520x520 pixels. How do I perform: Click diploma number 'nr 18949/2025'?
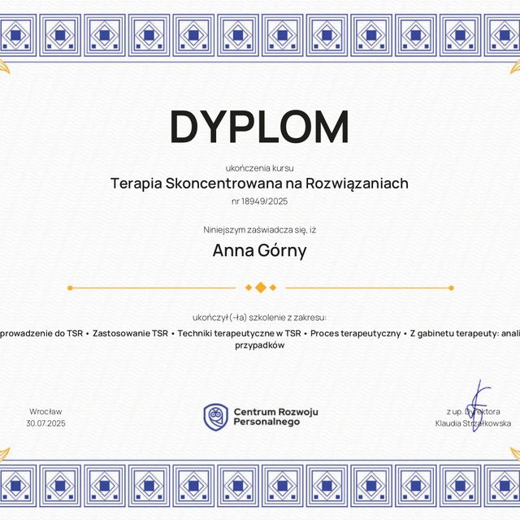pyautogui.click(x=260, y=201)
